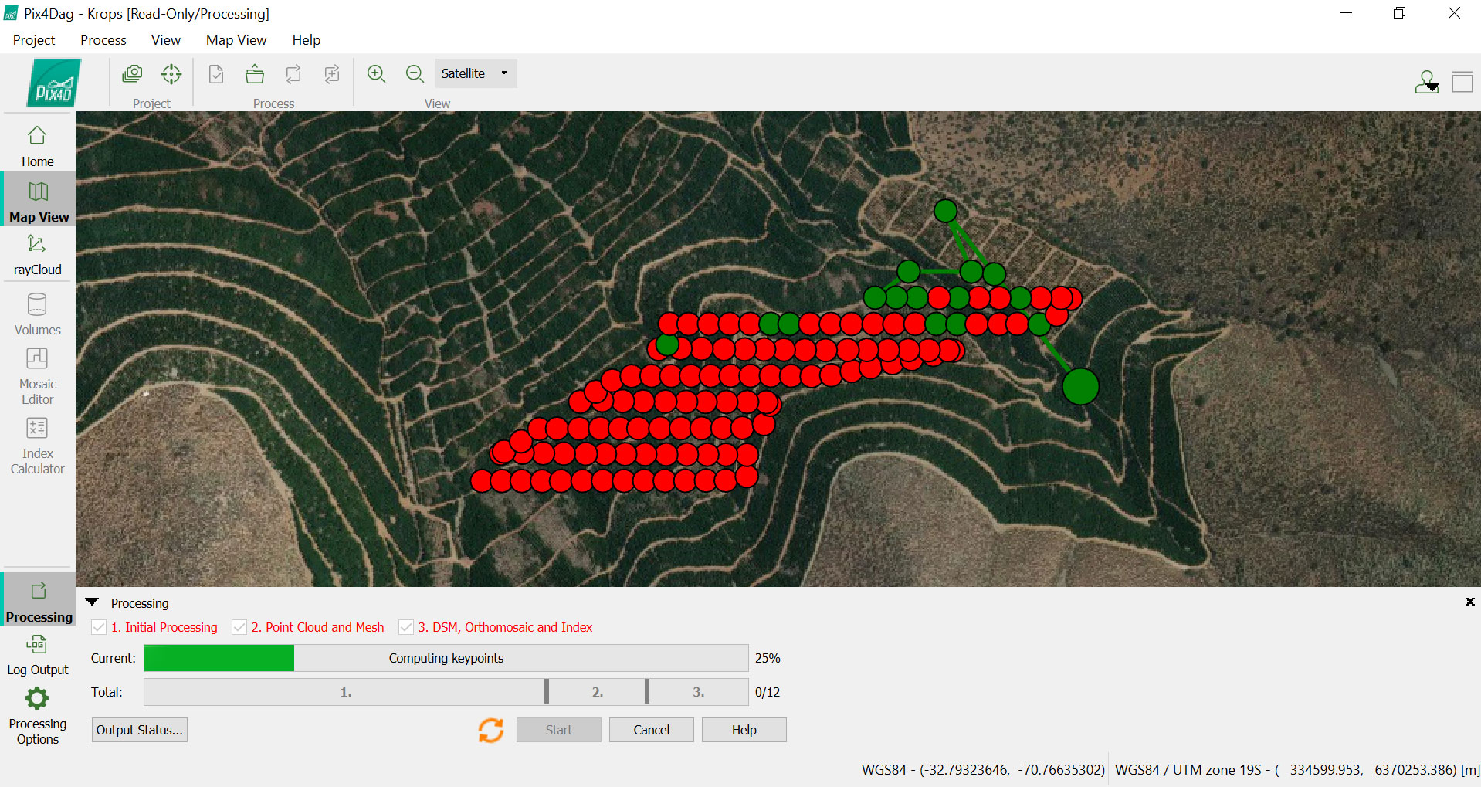
Task: Open the Help menu
Action: click(x=307, y=40)
